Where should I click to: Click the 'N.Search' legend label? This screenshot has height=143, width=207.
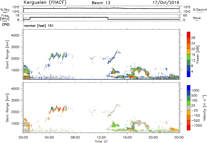pyautogui.click(x=200, y=10)
